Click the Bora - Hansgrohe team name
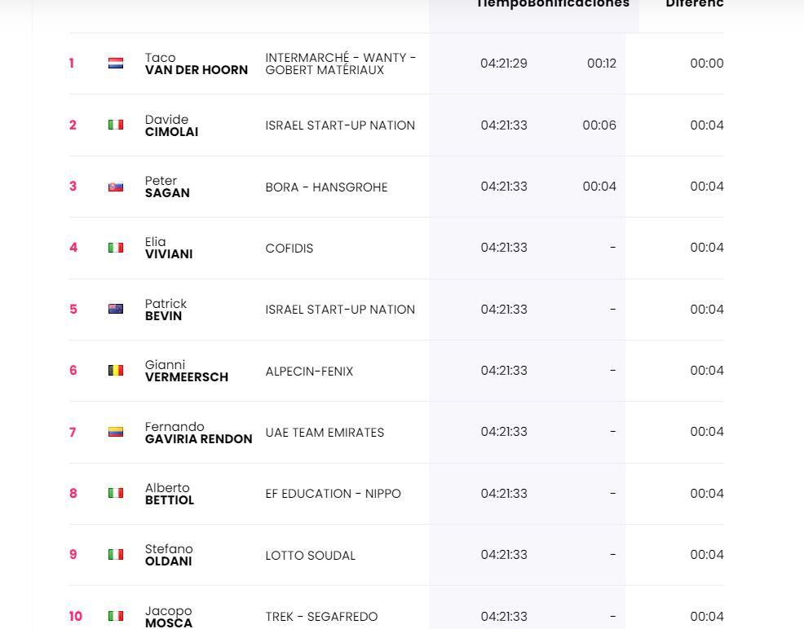The width and height of the screenshot is (804, 629). click(x=326, y=187)
